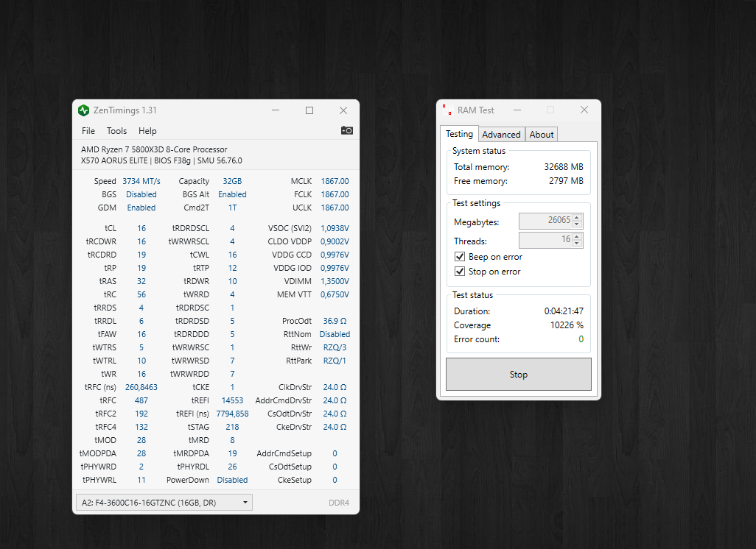Click the Free memory value 2797 MB
The width and height of the screenshot is (756, 549).
pyautogui.click(x=566, y=181)
